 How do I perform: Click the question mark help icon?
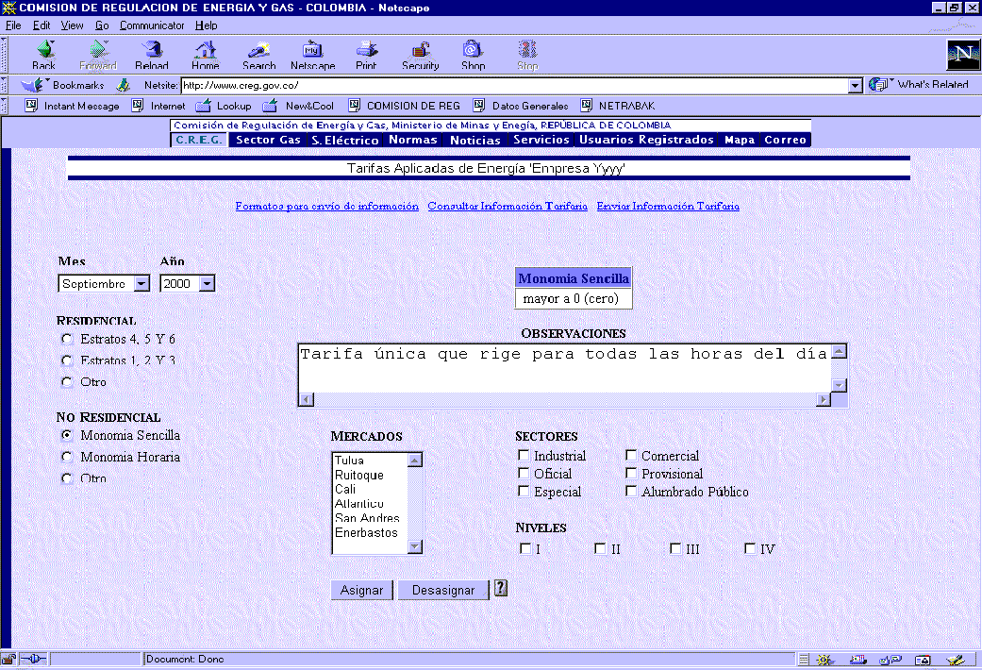[x=501, y=588]
